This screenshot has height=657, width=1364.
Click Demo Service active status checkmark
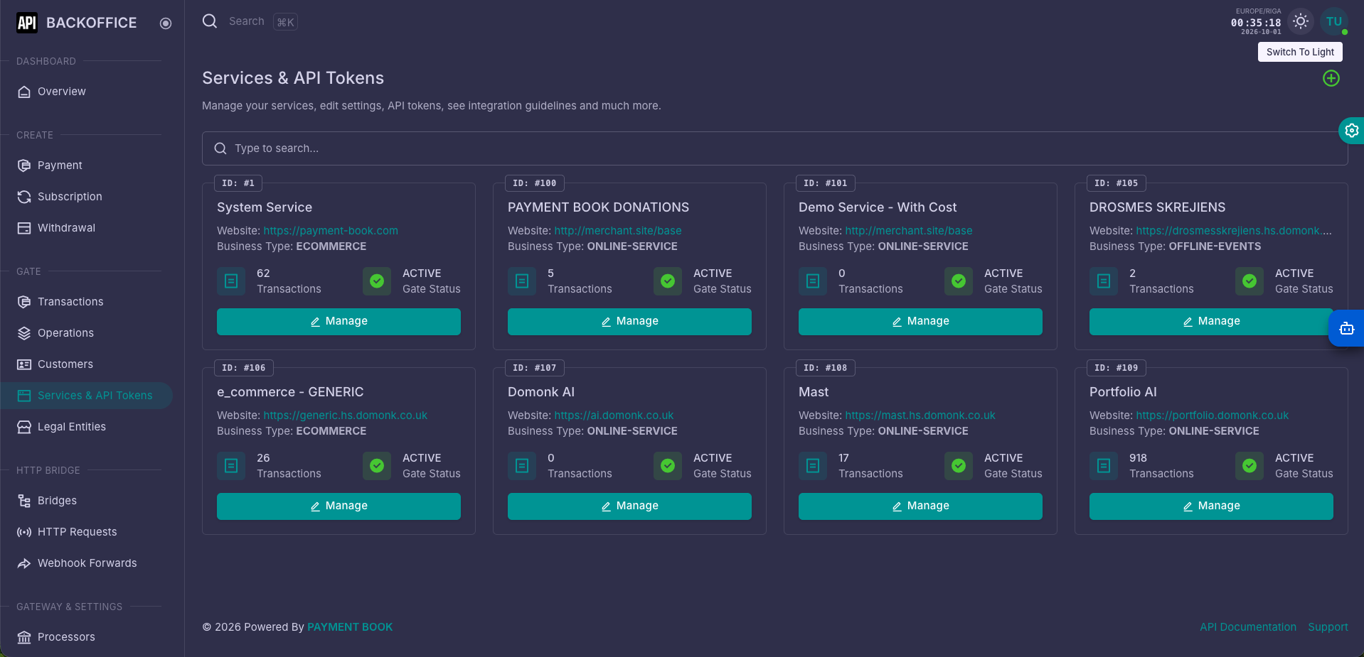(959, 281)
